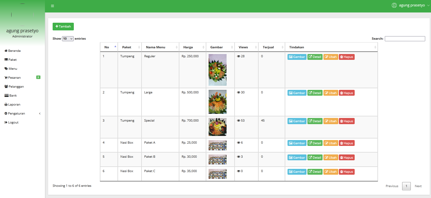This screenshot has width=431, height=198.
Task: Click the Tumpeng Reguler thumbnail image
Action: (217, 70)
